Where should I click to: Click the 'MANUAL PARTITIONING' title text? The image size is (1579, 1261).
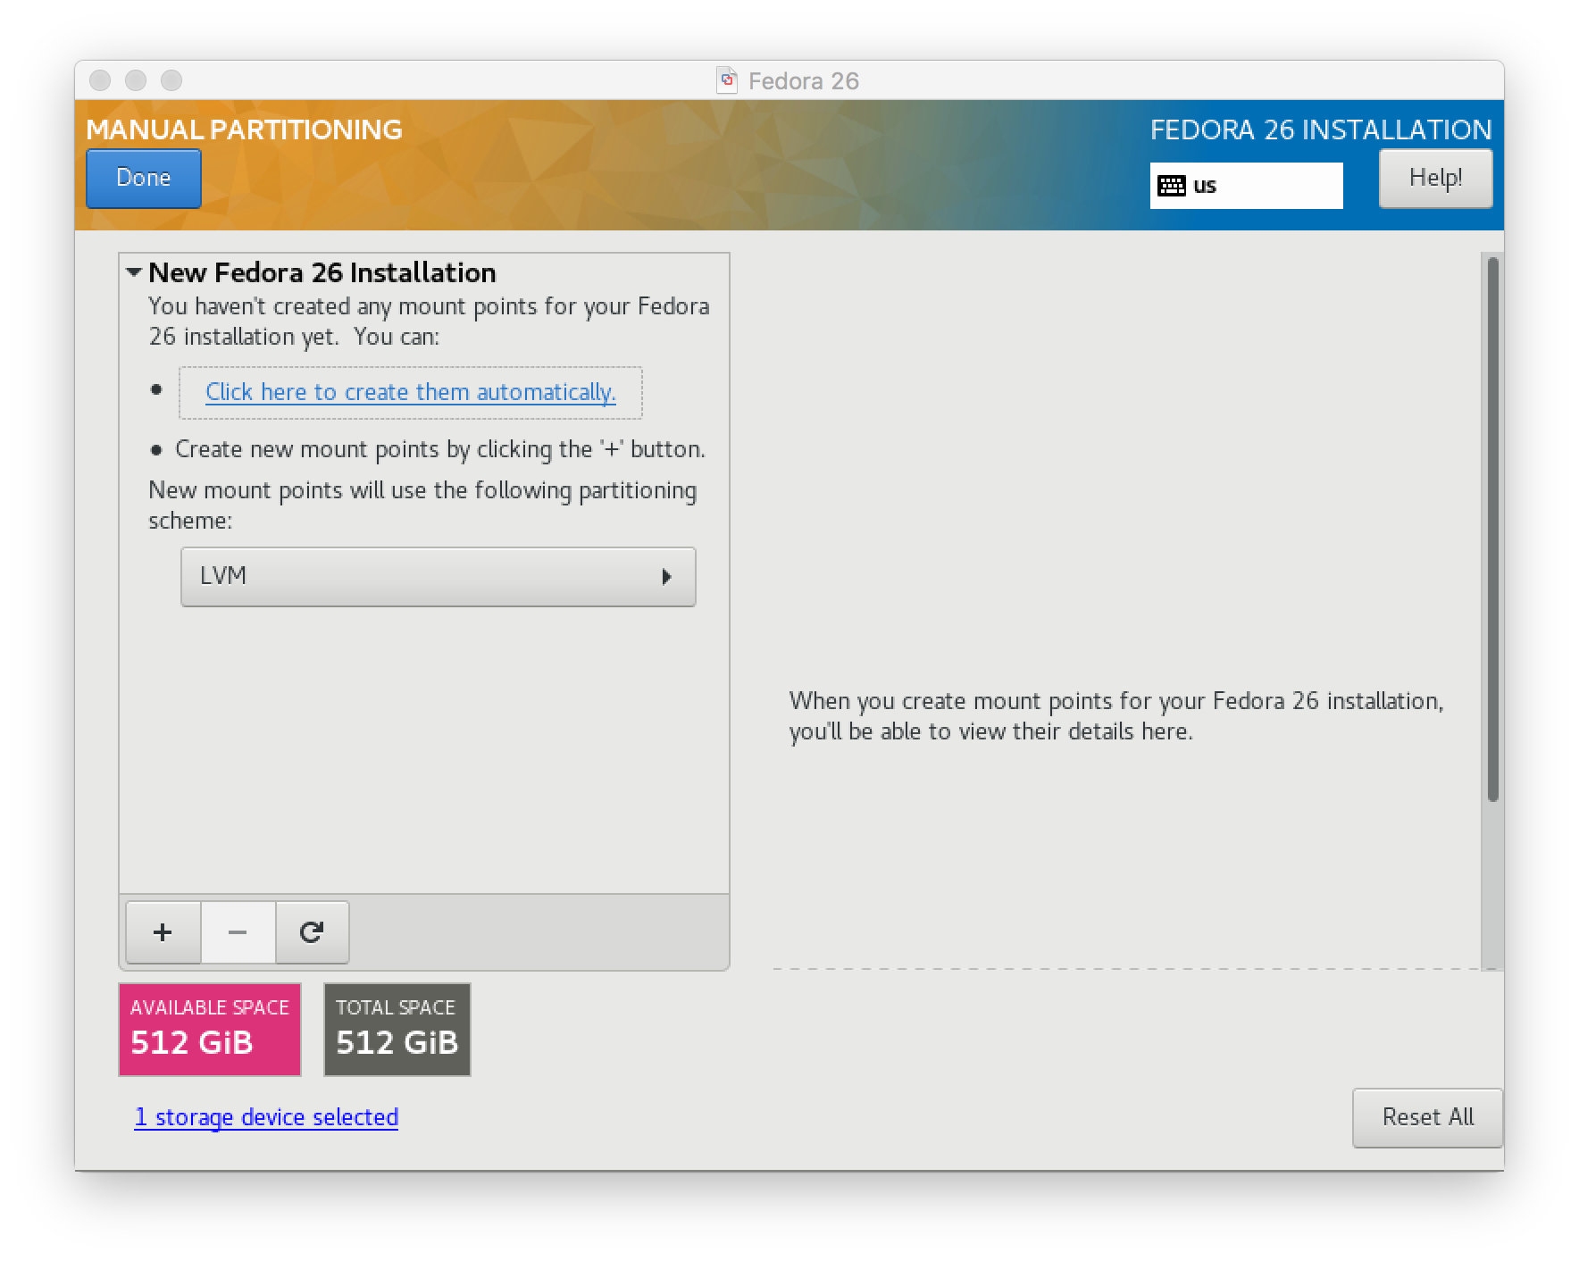point(244,129)
